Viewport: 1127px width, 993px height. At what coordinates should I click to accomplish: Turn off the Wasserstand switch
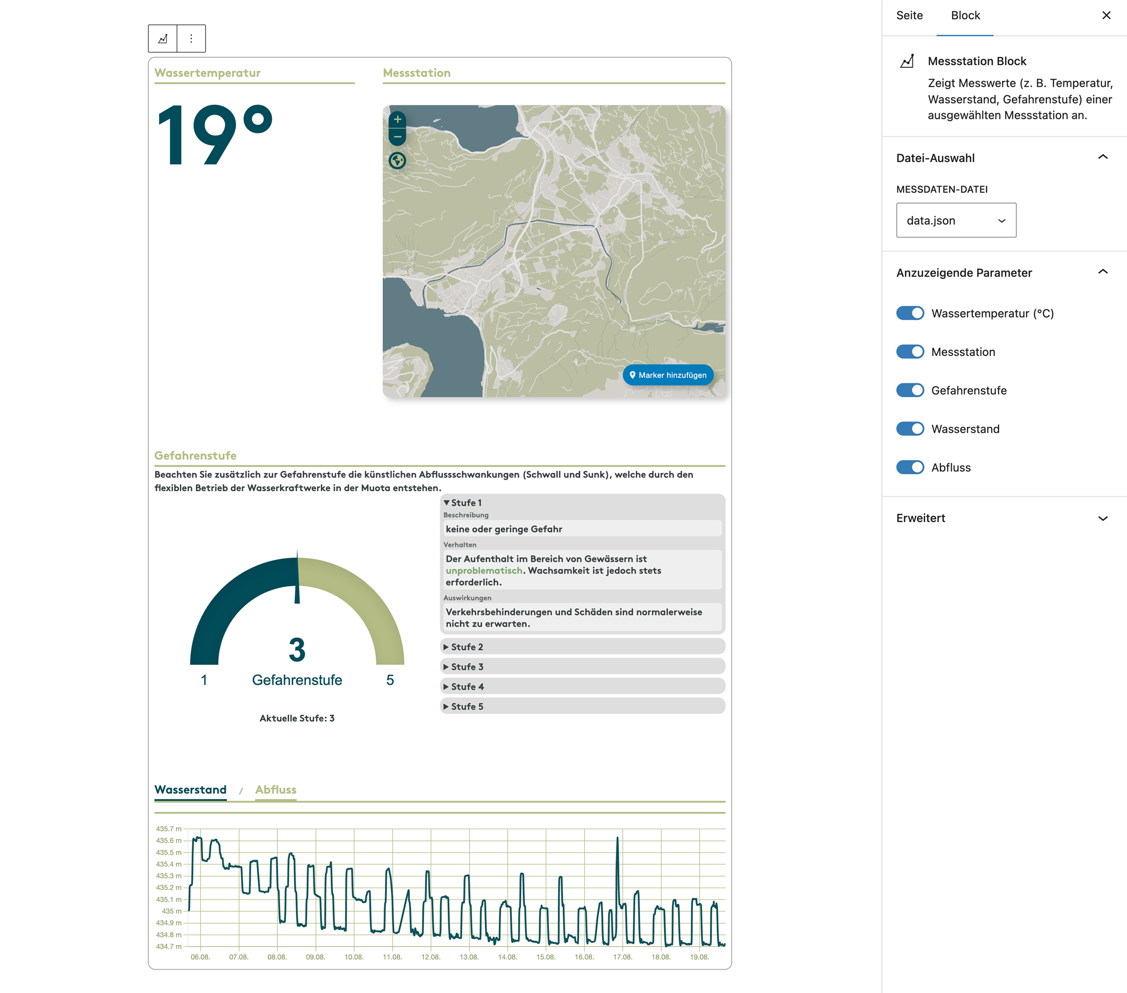coord(911,429)
